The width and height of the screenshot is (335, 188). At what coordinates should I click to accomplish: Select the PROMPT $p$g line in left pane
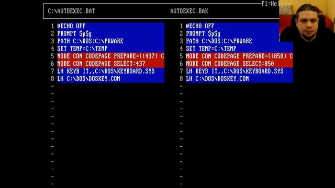(x=111, y=33)
